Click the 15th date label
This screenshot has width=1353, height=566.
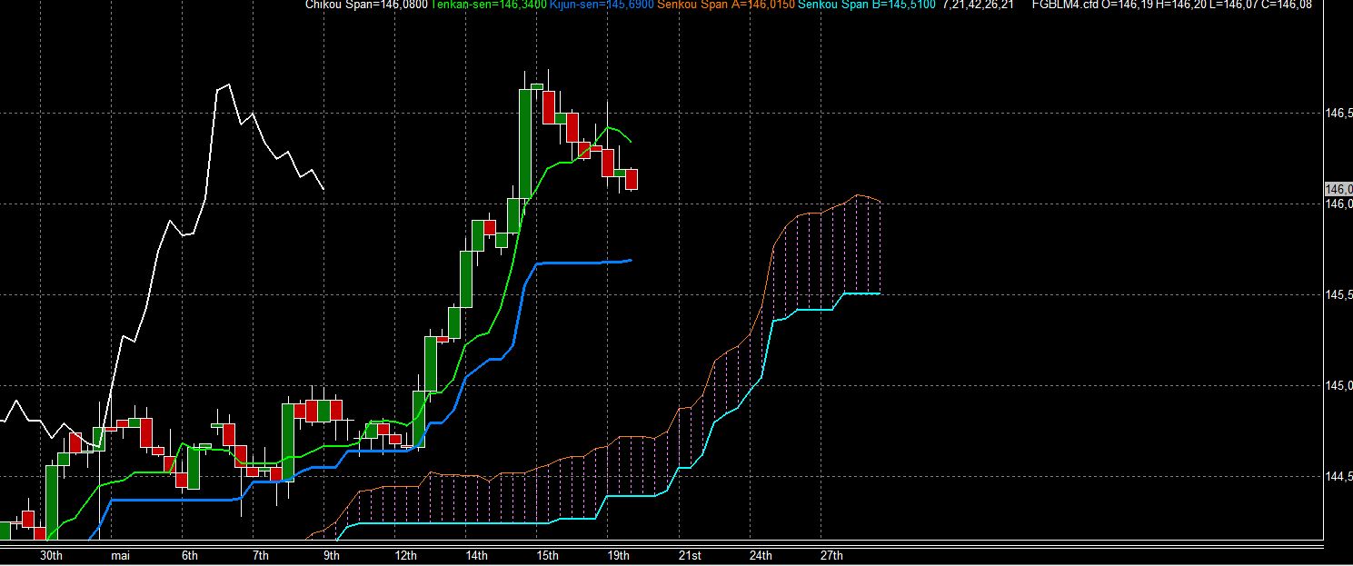click(548, 555)
